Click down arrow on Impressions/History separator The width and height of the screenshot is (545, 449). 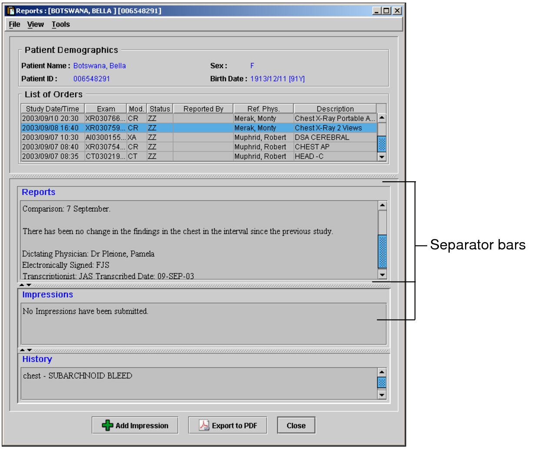[29, 350]
